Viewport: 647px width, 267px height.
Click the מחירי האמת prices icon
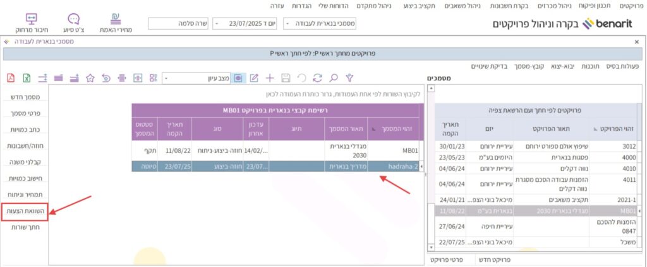pos(116,23)
